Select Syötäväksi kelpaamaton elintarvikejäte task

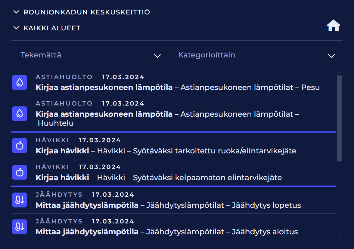(159, 177)
